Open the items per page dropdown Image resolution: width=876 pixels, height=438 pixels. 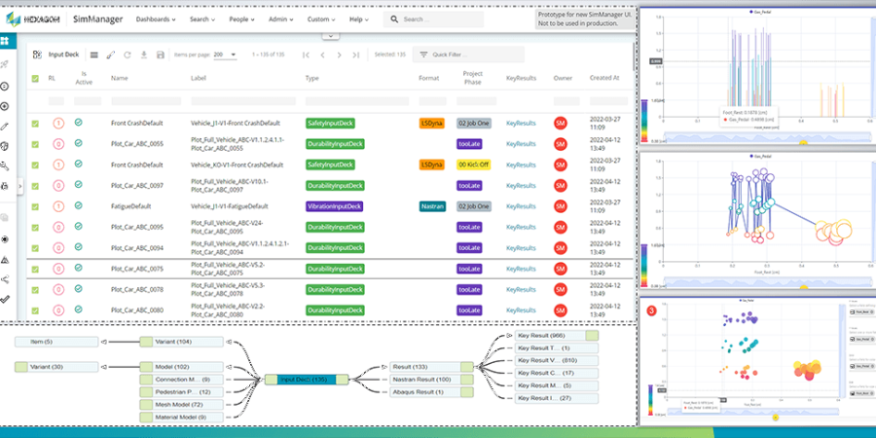point(225,55)
